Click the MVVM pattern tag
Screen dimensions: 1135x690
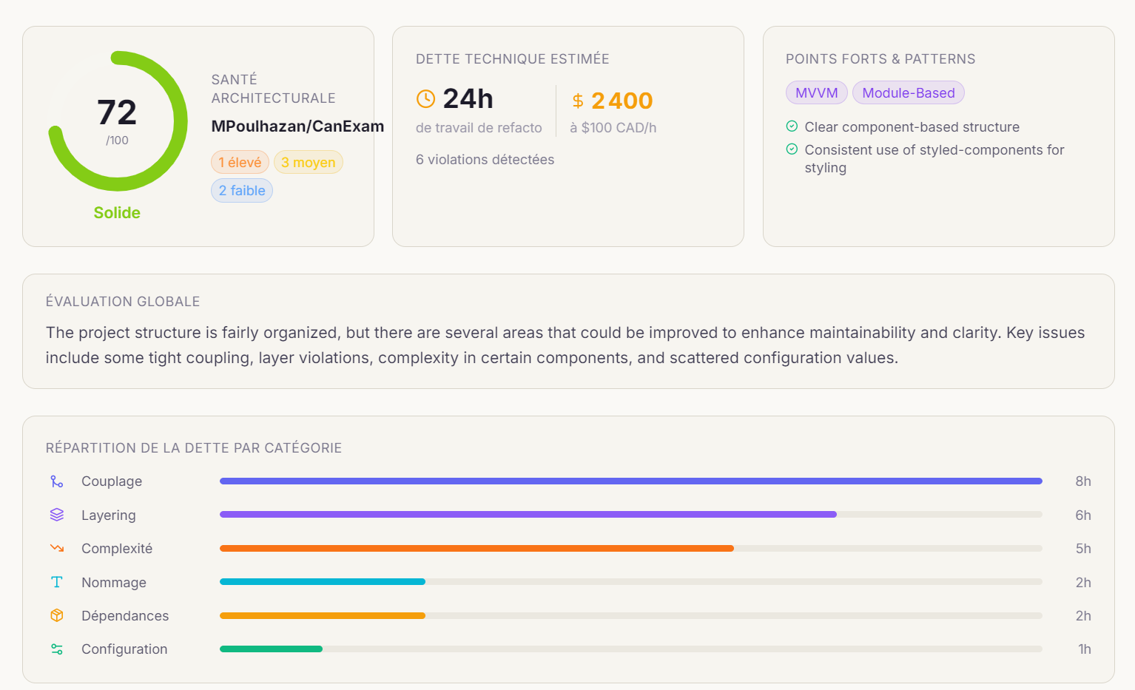[x=817, y=92]
